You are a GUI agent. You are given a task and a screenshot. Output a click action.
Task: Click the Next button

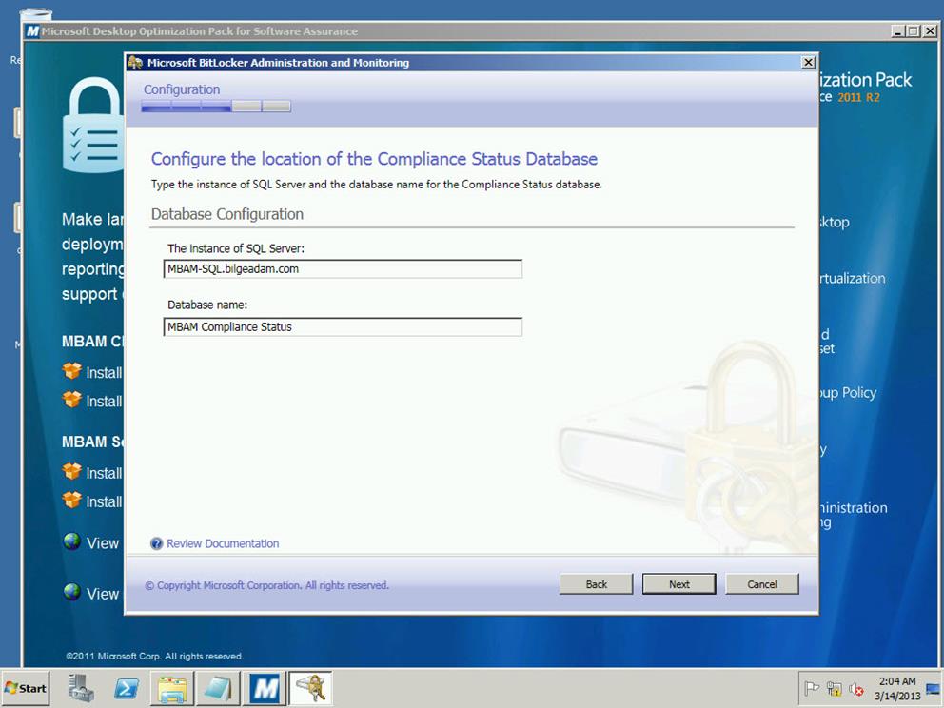[x=679, y=584]
